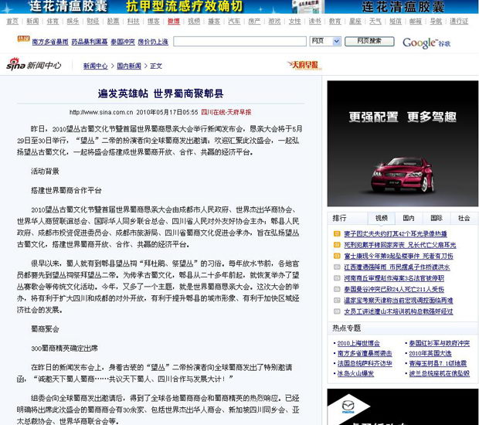Click source link 四川在线-天府早报
This screenshot has height=425, width=479.
pyautogui.click(x=226, y=112)
